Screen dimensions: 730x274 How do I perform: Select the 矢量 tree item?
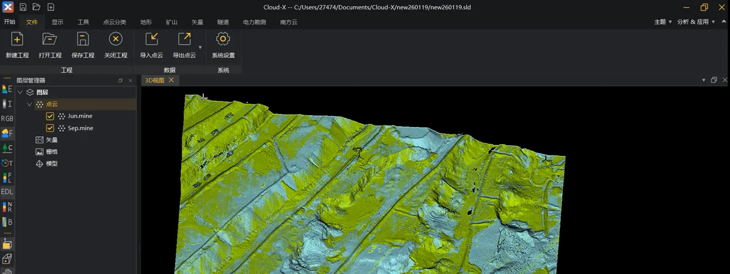click(52, 140)
